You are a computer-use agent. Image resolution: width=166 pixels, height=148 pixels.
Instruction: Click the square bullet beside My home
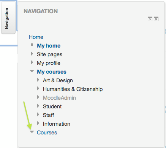point(32,45)
